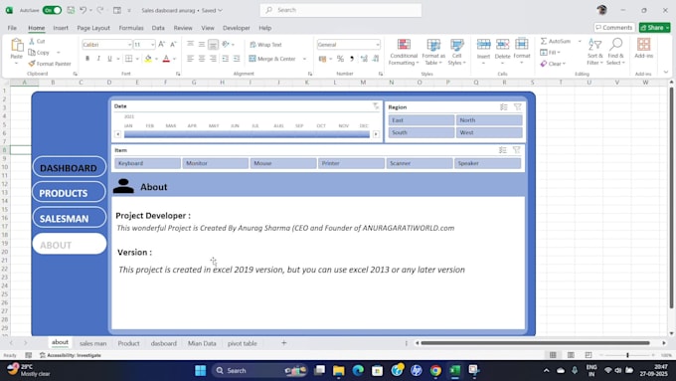This screenshot has width=676, height=381.
Task: Toggle the Printer item slicer
Action: (x=351, y=163)
